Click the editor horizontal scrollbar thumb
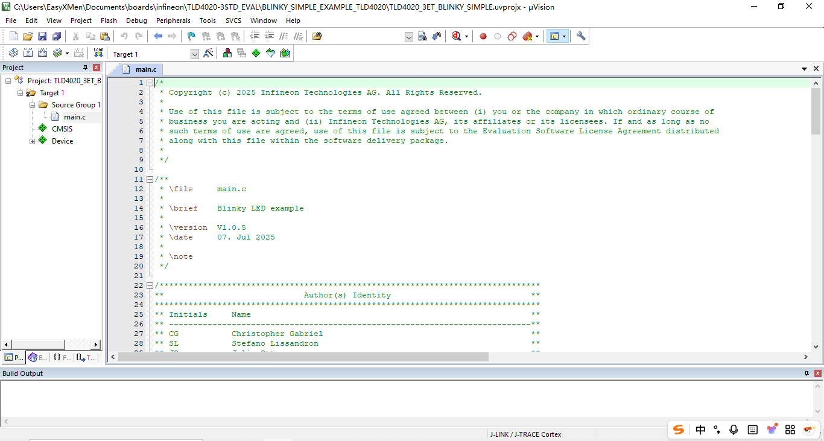 pos(303,357)
